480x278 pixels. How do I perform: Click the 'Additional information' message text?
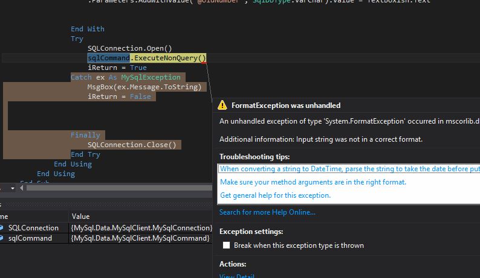tap(321, 139)
